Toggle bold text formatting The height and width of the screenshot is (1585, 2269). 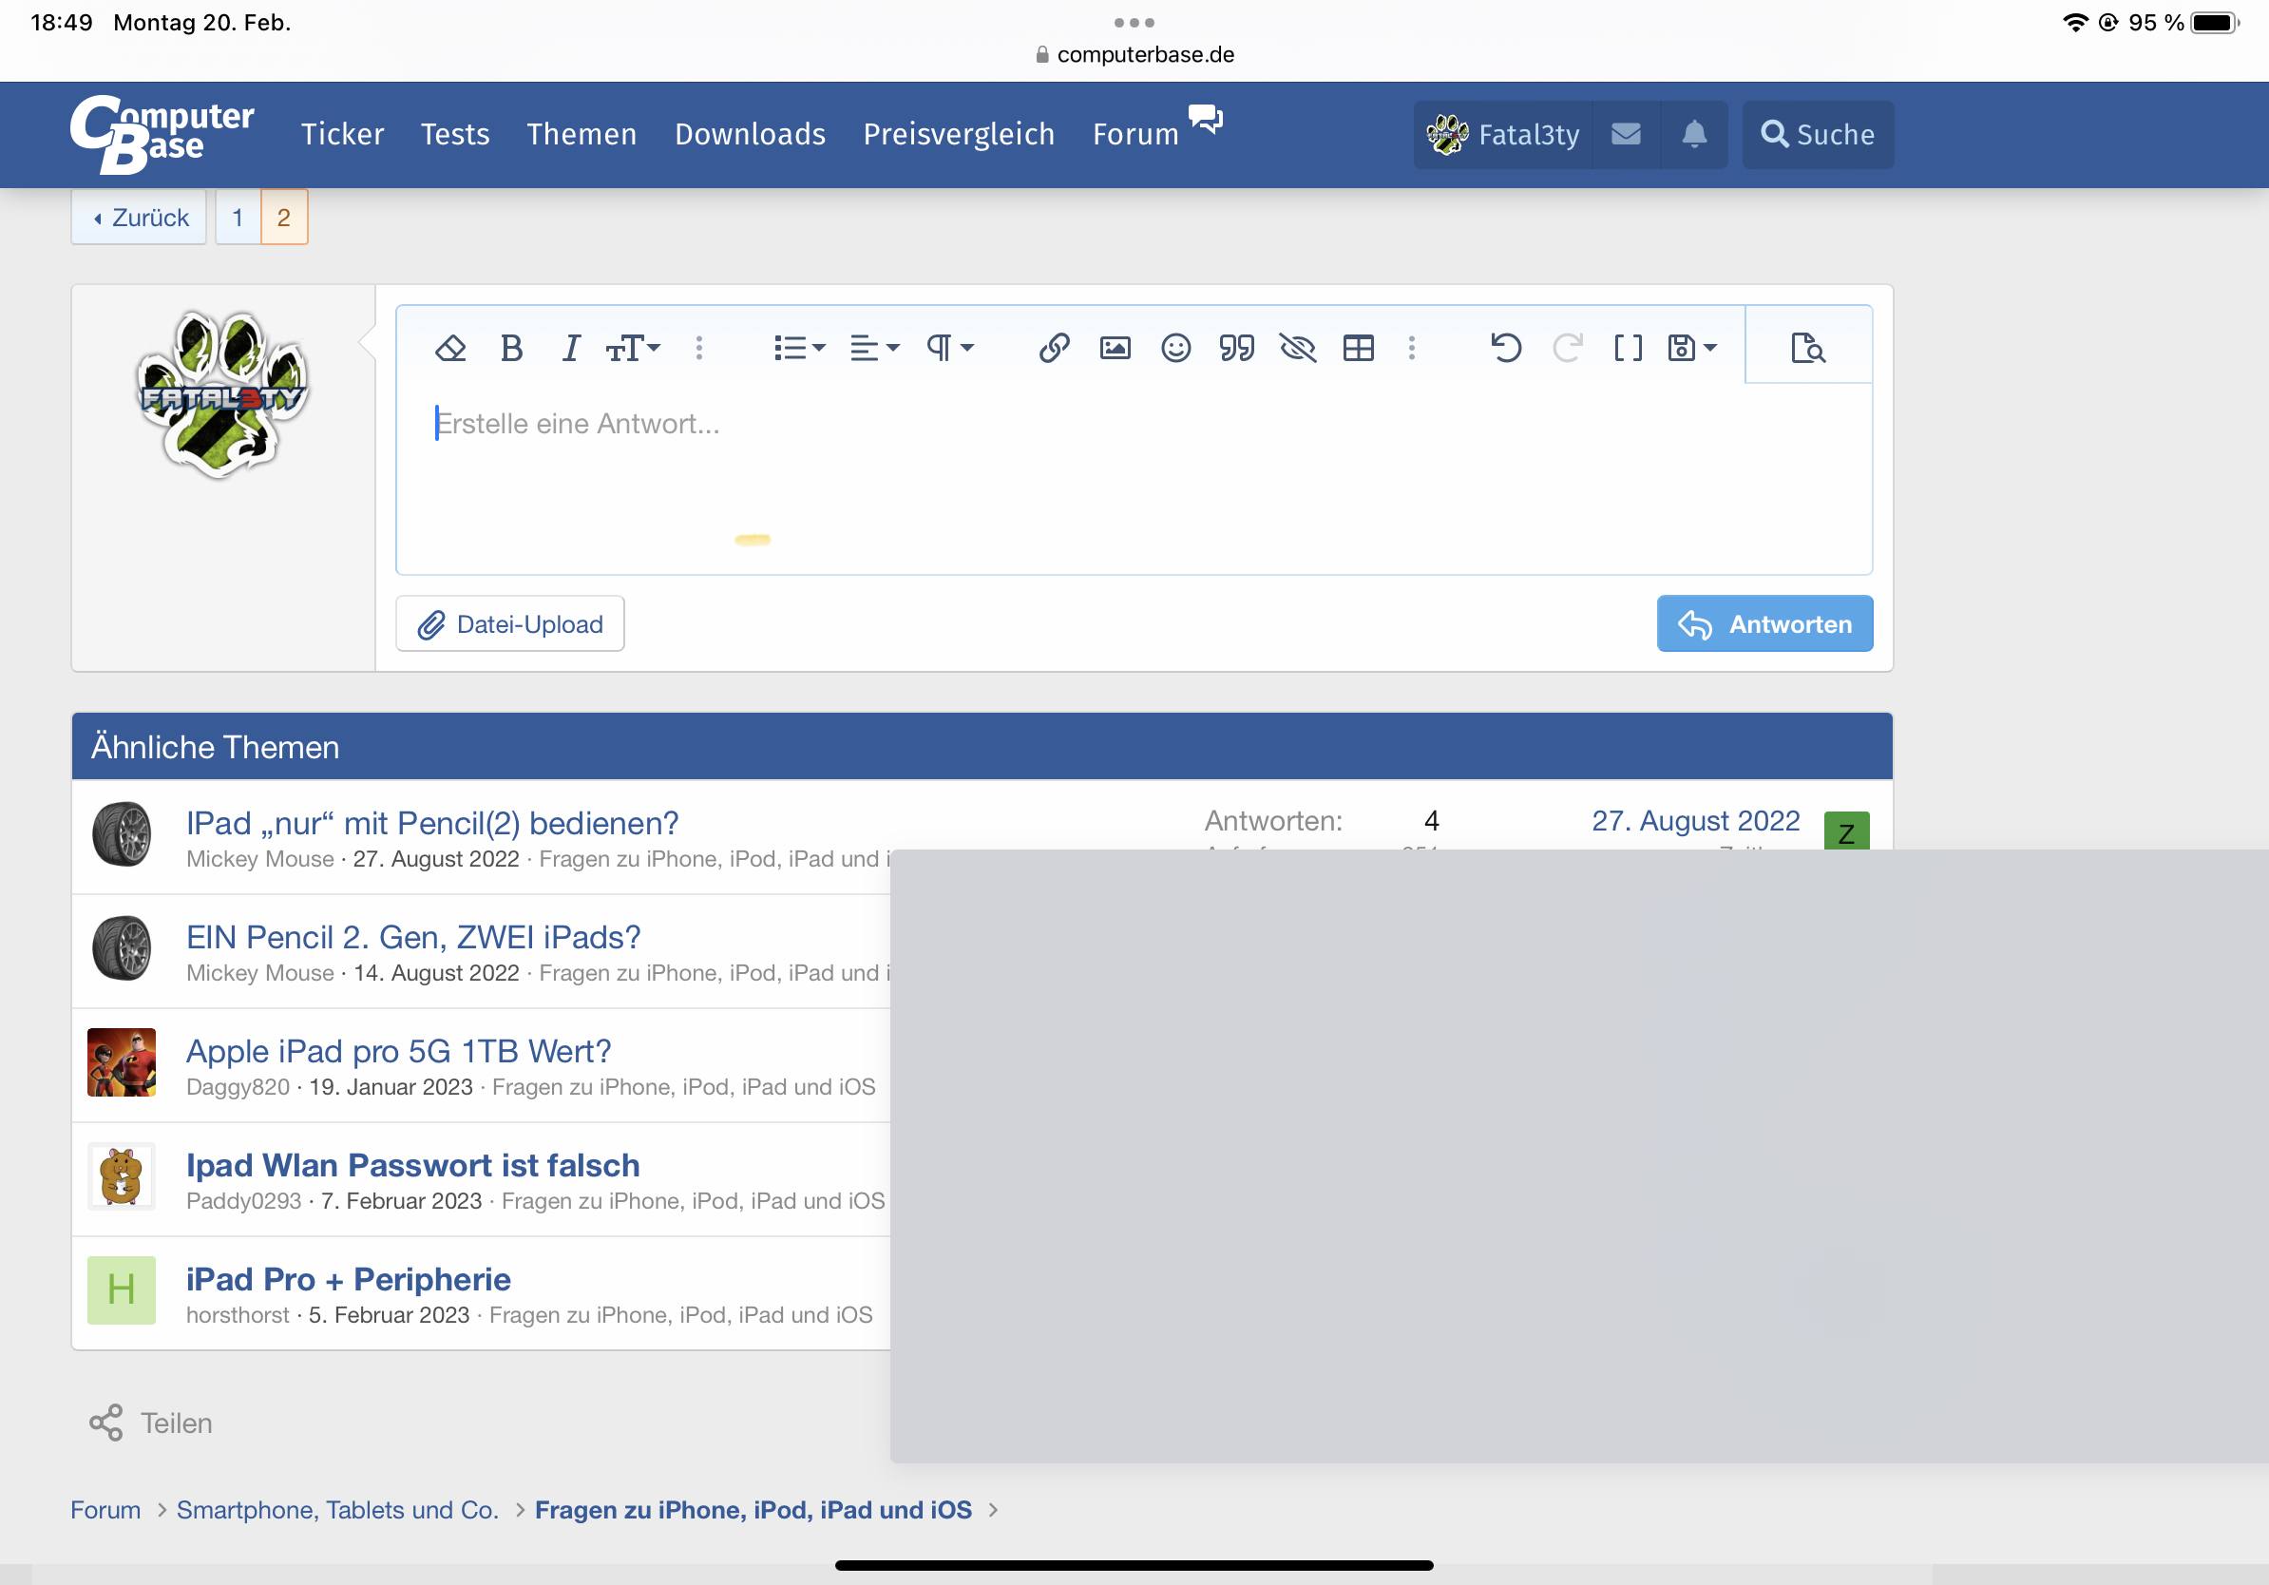[x=511, y=348]
